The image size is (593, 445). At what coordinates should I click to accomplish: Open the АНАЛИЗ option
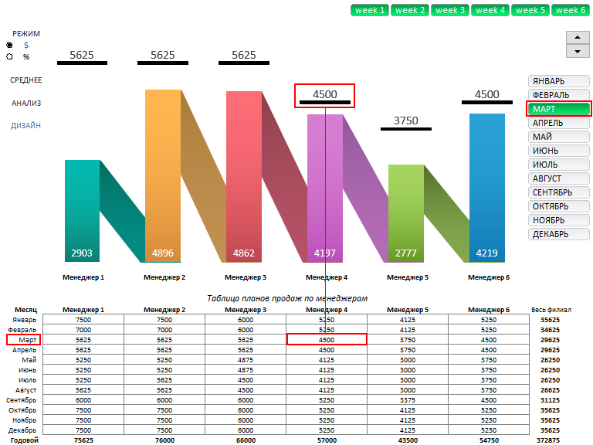26,103
